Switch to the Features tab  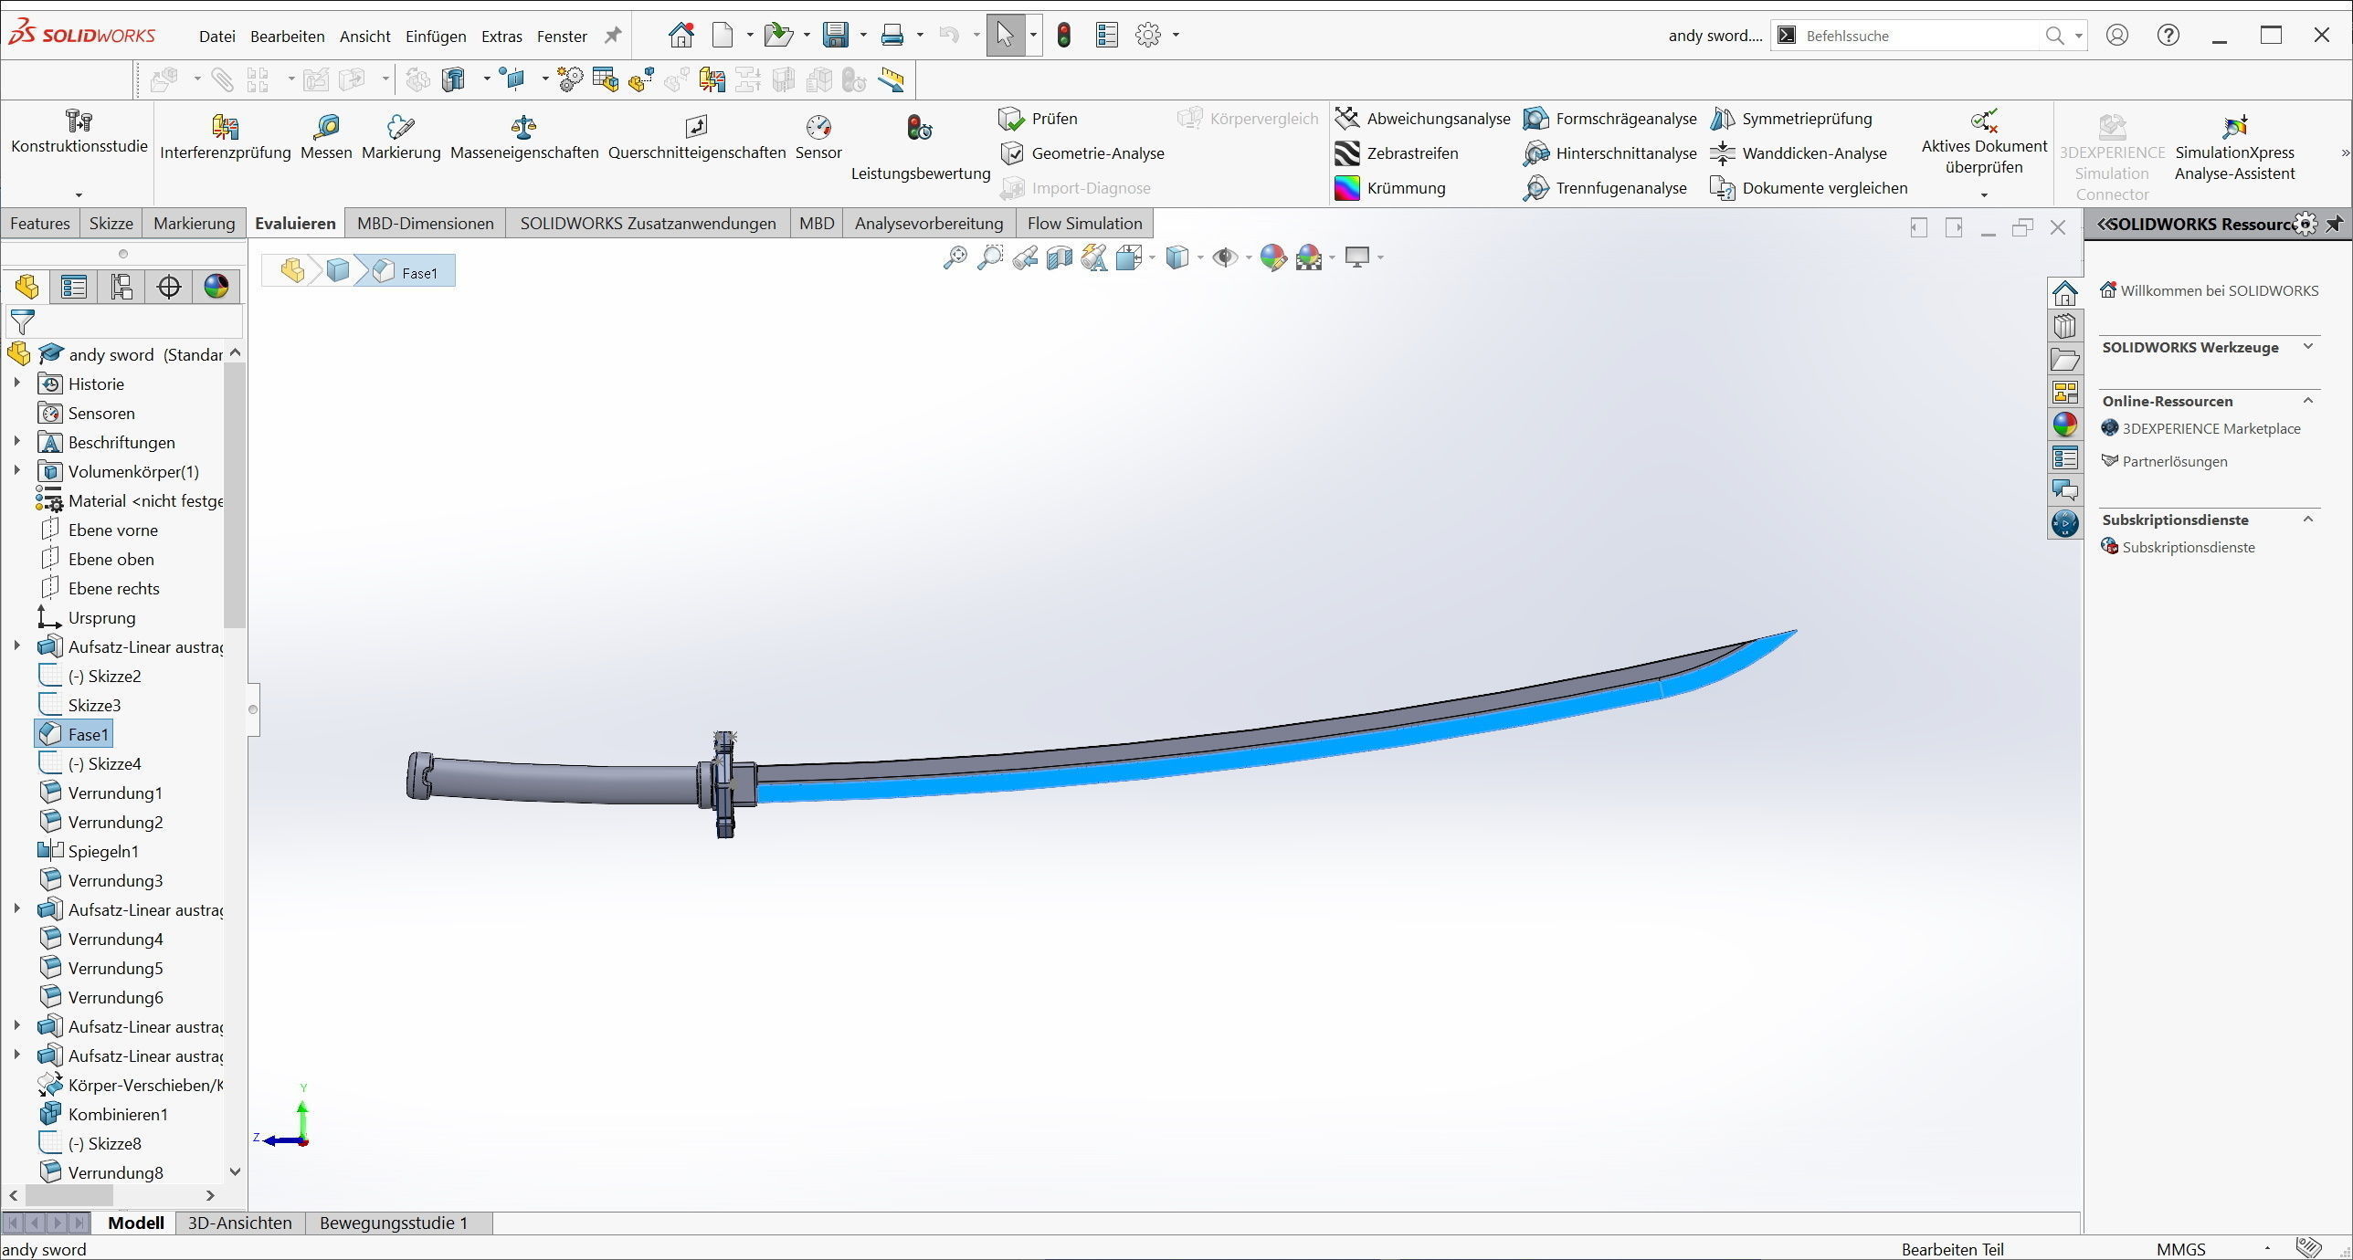(x=40, y=224)
